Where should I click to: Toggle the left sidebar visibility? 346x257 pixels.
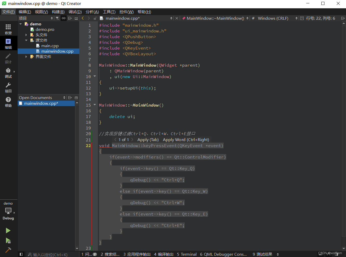coord(21,254)
